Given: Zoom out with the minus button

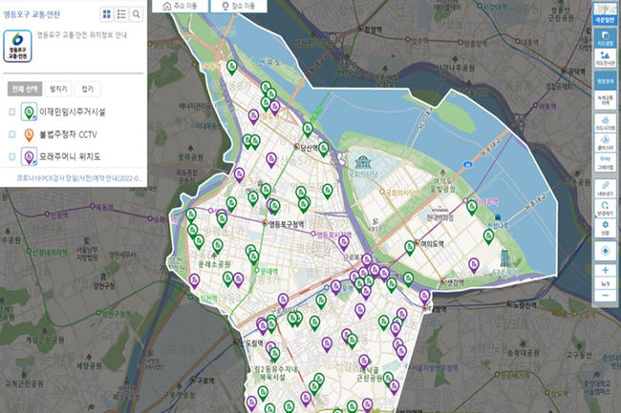Looking at the screenshot, I should tap(604, 297).
